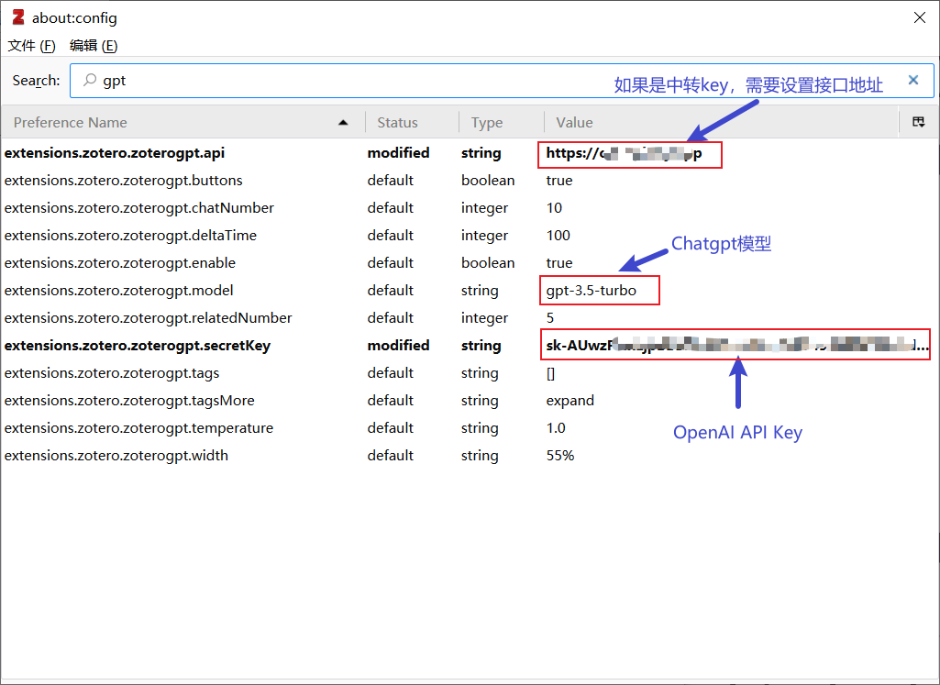This screenshot has width=940, height=685.
Task: Open the 文件 (F) menu
Action: click(x=31, y=46)
